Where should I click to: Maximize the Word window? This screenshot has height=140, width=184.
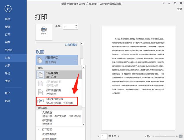(x=175, y=3)
